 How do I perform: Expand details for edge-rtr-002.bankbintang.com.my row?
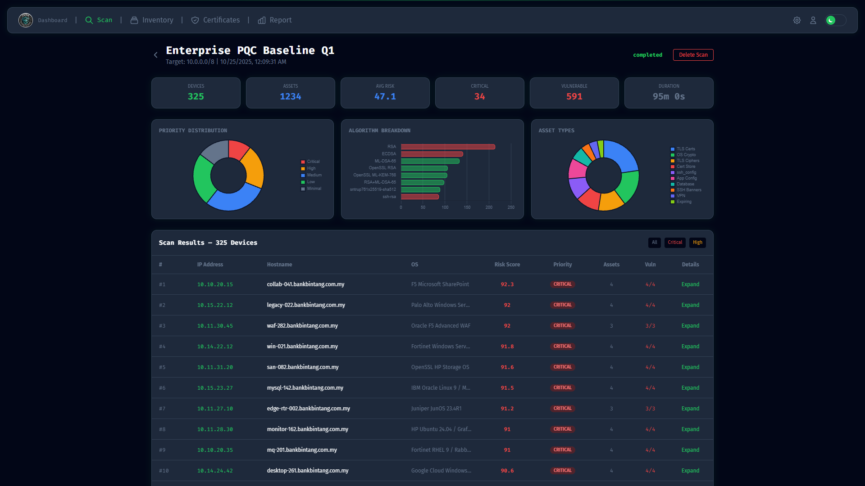click(x=690, y=409)
